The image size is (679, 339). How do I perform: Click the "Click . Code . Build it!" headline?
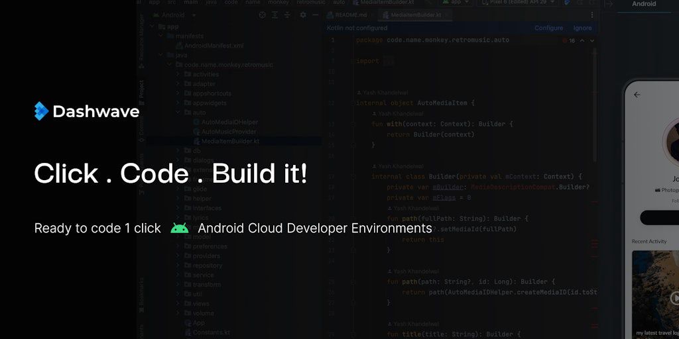pos(170,173)
